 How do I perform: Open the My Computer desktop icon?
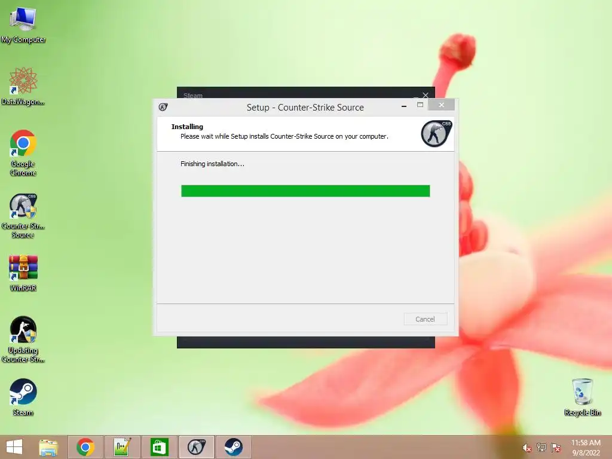coord(23,25)
